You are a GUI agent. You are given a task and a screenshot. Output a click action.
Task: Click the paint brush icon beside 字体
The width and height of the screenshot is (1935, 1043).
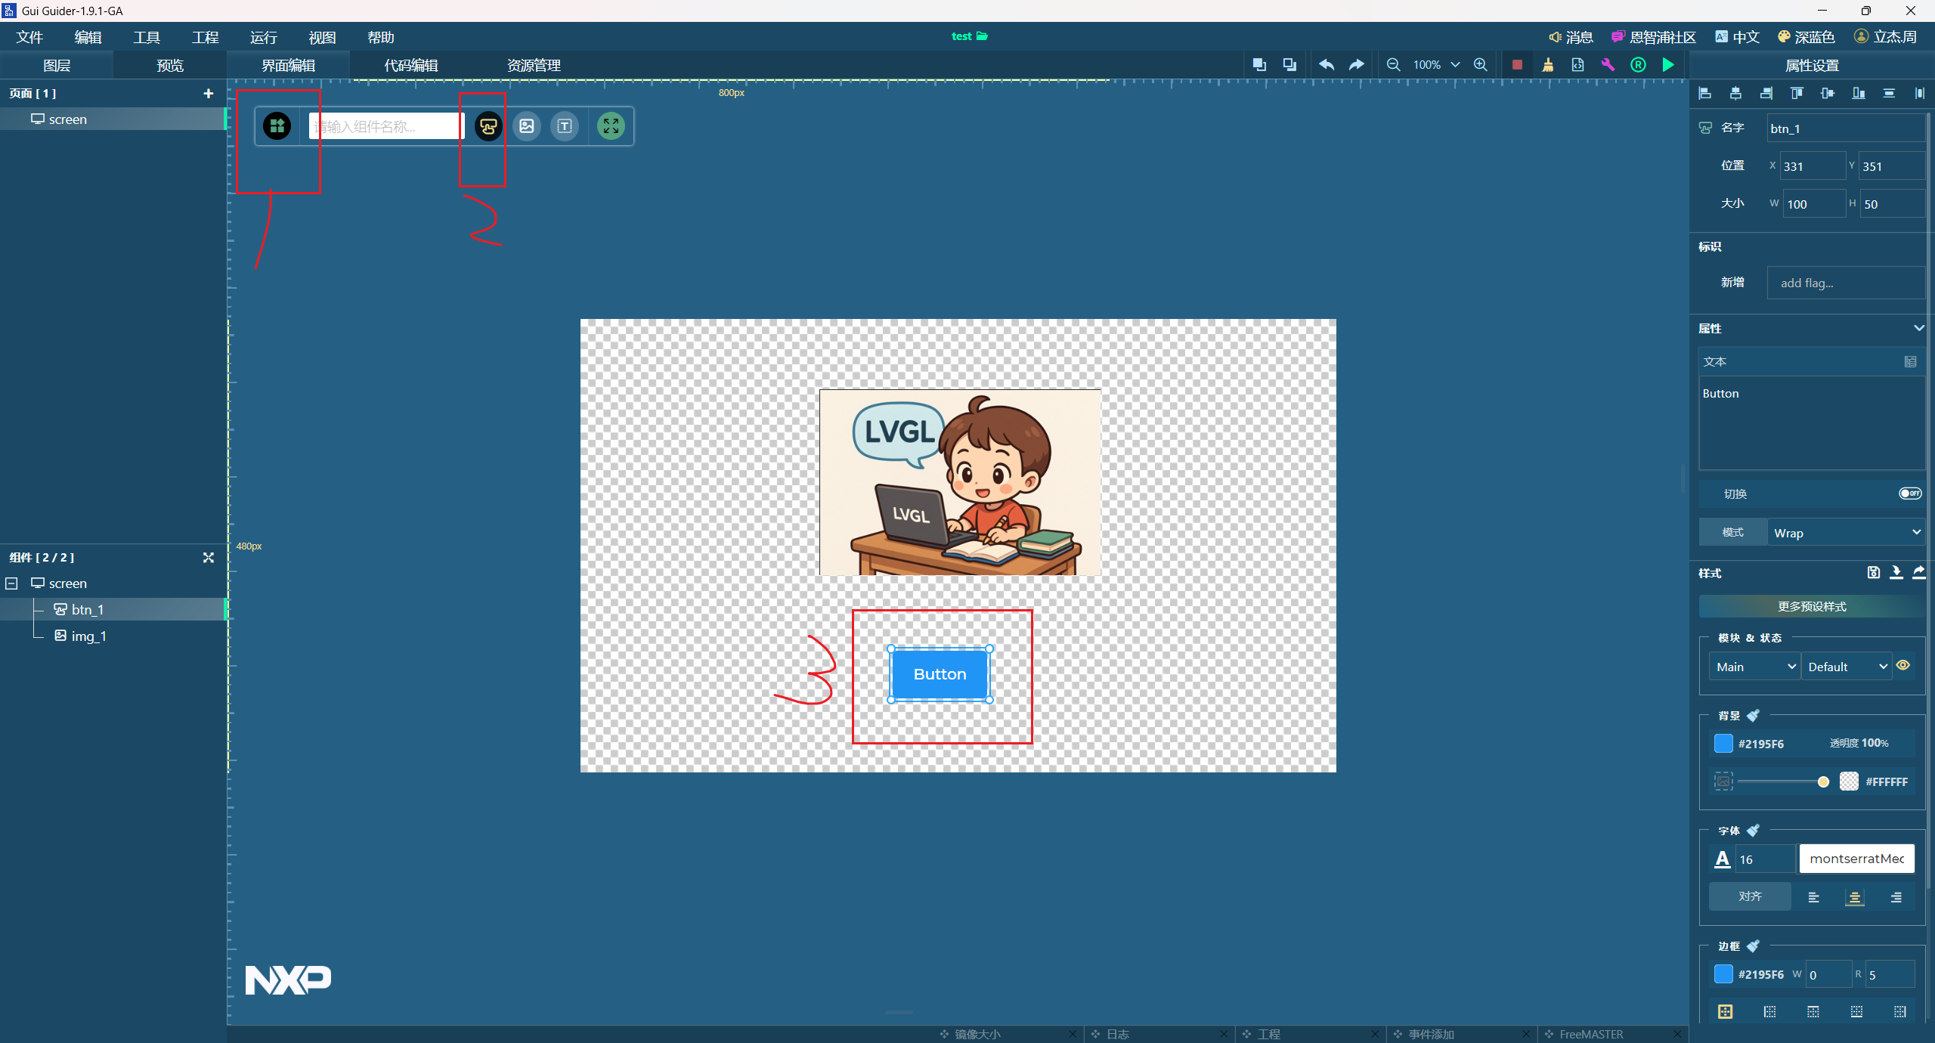coord(1754,830)
